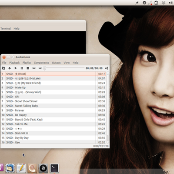Open files using the Audacious toolbar icon

[3, 68]
